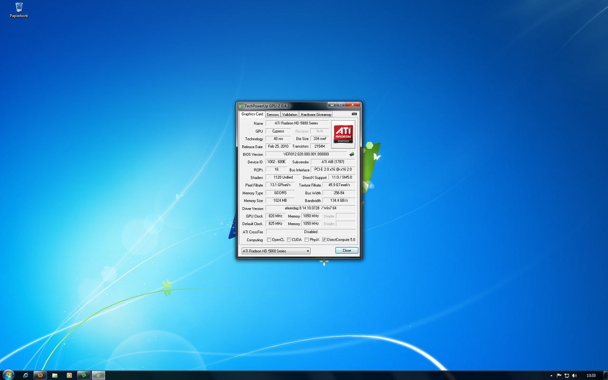Open the Windows Start menu orb

click(x=9, y=375)
